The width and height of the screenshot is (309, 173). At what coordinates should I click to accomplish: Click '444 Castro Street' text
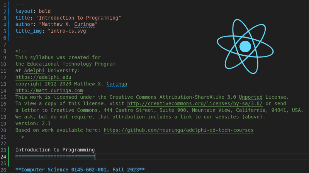129,110
